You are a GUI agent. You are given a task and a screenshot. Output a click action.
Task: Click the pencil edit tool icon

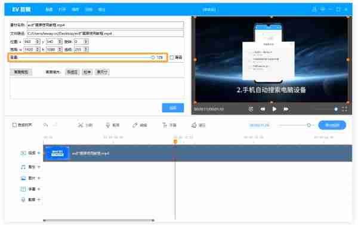coord(135,125)
